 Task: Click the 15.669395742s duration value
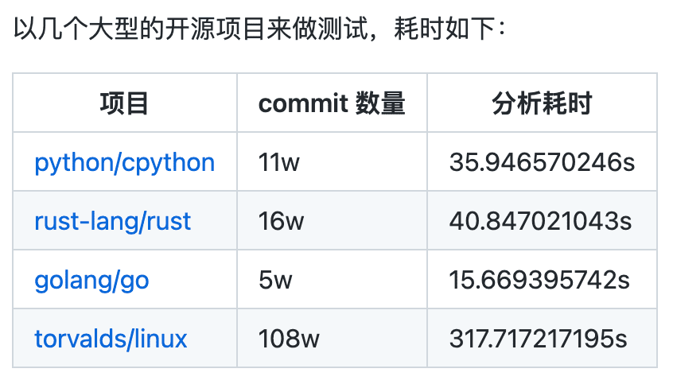[539, 281]
